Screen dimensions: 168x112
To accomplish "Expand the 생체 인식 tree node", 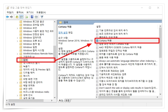I will point(17,95).
